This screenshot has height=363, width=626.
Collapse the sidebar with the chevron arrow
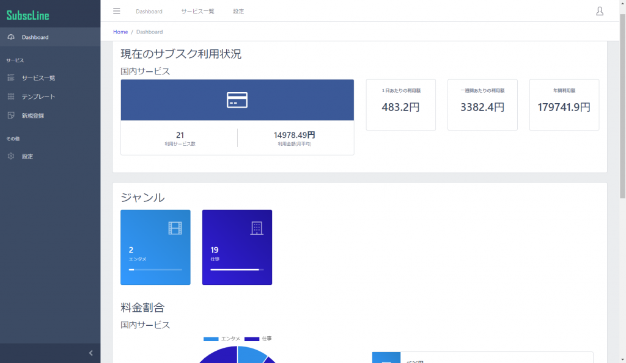[90, 353]
